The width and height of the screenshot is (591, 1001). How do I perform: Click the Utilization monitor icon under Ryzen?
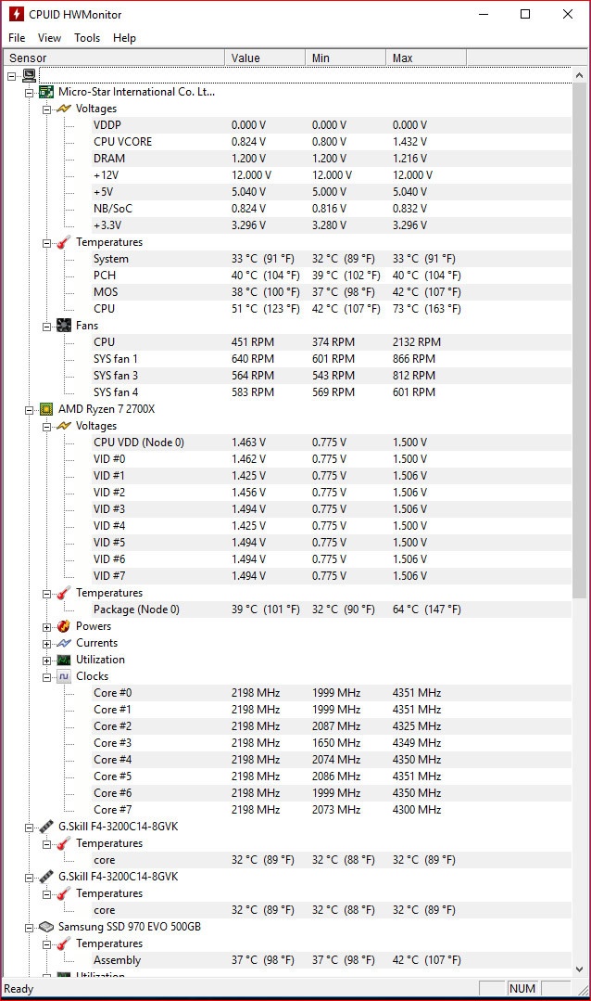click(x=64, y=660)
